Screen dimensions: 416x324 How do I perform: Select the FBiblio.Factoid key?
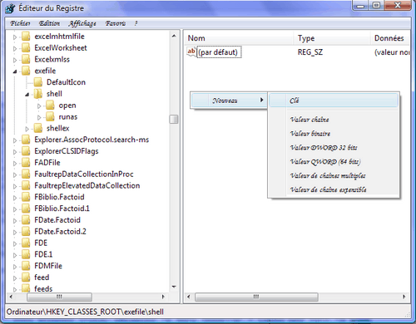(59, 197)
